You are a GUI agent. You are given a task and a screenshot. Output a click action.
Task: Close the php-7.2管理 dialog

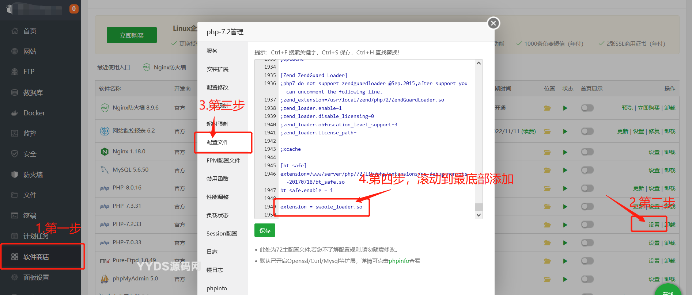pyautogui.click(x=494, y=23)
